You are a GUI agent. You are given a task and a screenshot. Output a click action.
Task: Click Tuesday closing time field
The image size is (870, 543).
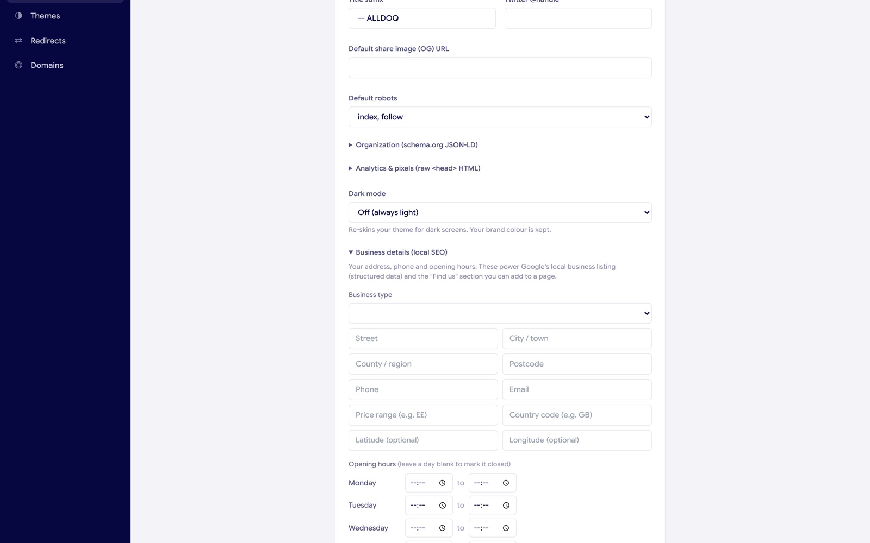coord(492,506)
